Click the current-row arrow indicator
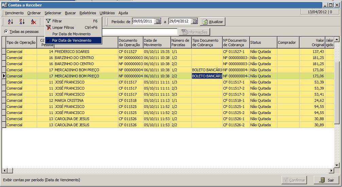 (x=4, y=76)
